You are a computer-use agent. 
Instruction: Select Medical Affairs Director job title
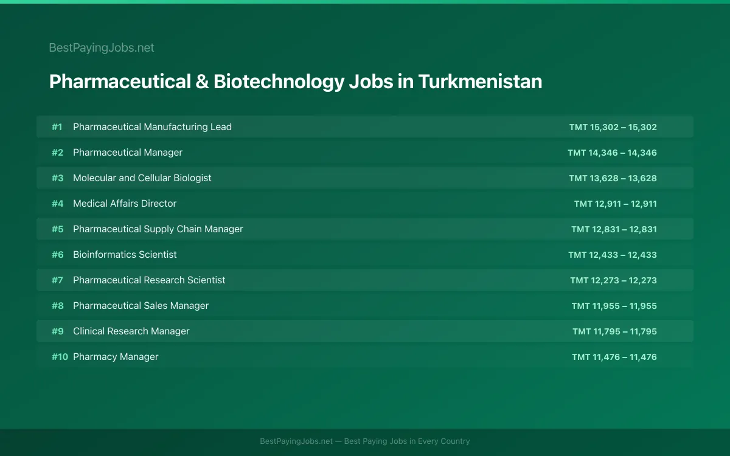pyautogui.click(x=125, y=204)
